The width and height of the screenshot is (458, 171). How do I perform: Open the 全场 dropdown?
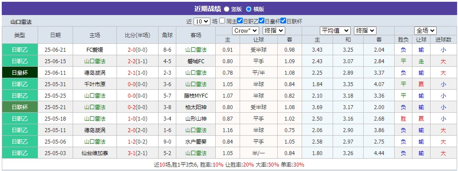point(425,30)
